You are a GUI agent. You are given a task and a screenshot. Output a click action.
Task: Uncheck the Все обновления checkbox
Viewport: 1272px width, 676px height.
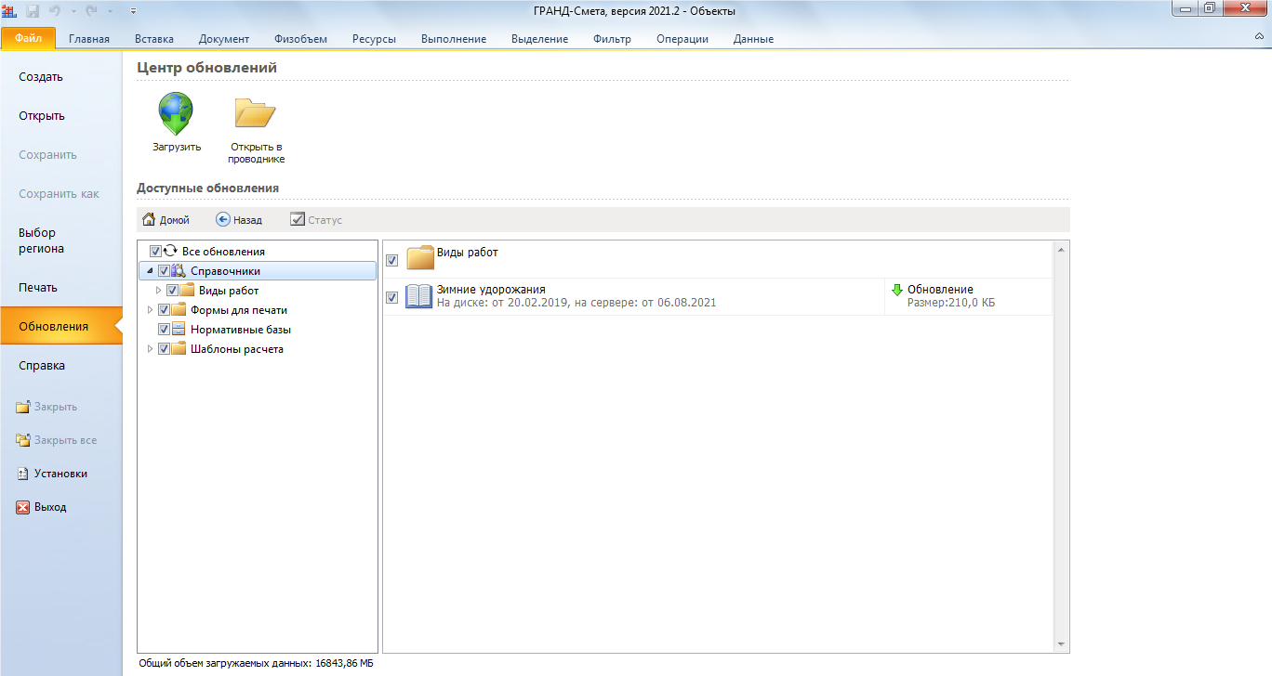(x=155, y=252)
